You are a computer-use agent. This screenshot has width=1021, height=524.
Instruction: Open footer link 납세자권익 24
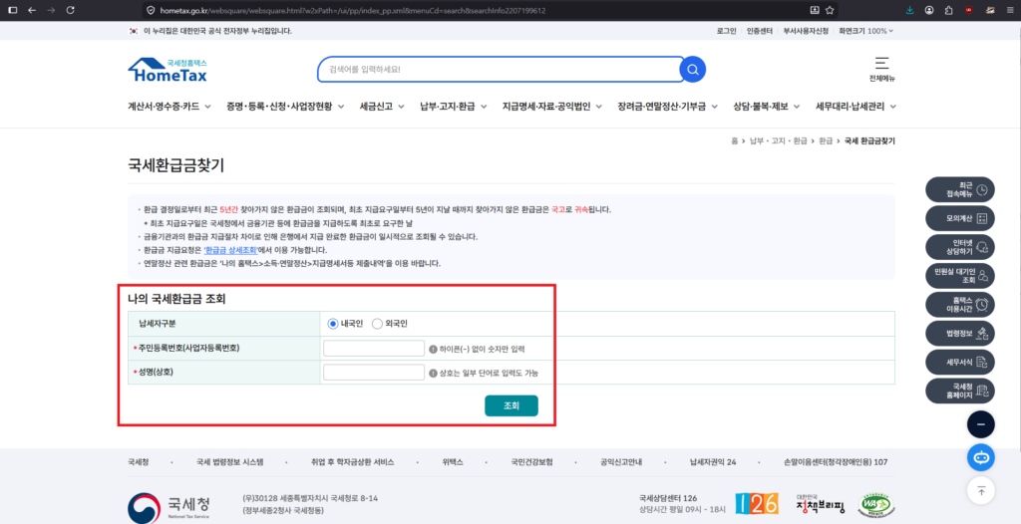click(713, 461)
